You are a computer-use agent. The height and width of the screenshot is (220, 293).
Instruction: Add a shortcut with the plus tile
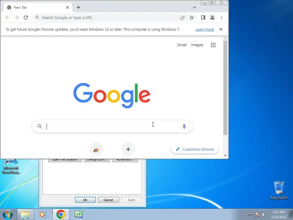click(128, 149)
